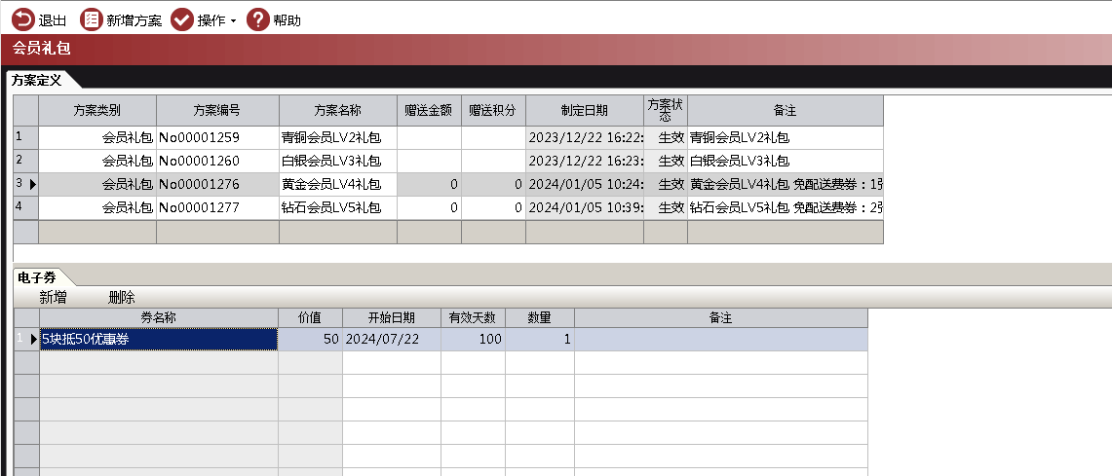This screenshot has width=1112, height=476.
Task: Click 删除 in the 电子券 panel
Action: (121, 297)
